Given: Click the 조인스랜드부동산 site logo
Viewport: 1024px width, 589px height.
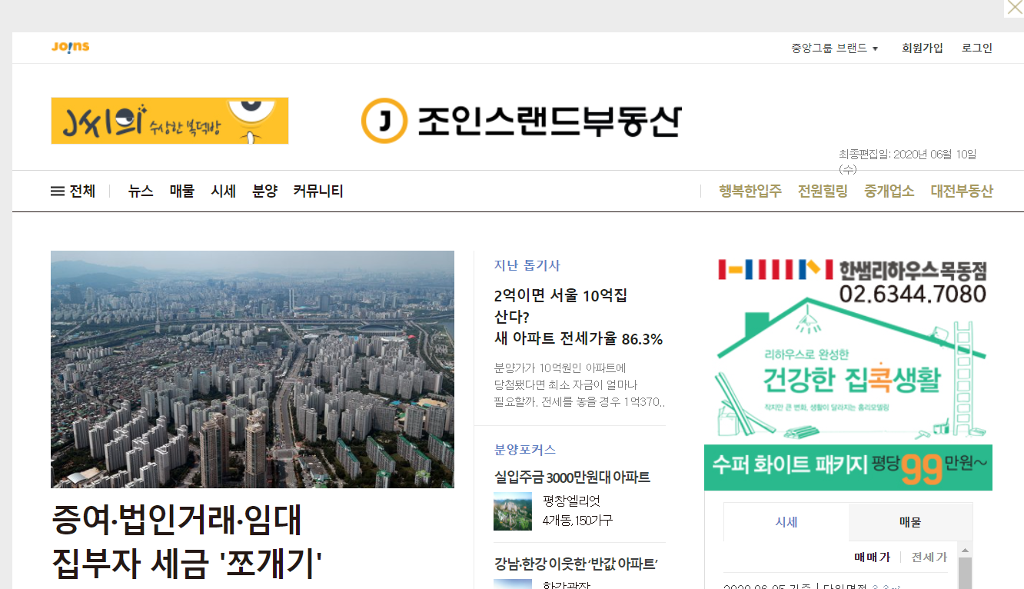Looking at the screenshot, I should click(x=520, y=121).
